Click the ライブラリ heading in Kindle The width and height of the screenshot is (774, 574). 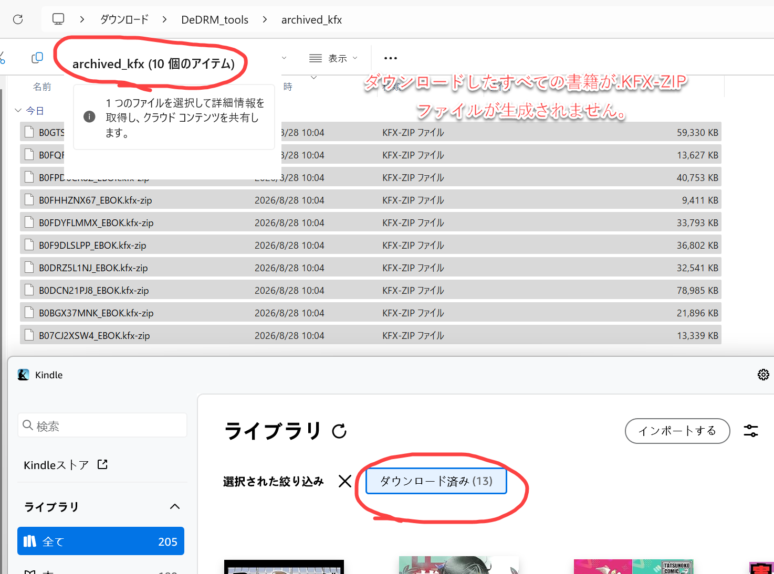(273, 431)
